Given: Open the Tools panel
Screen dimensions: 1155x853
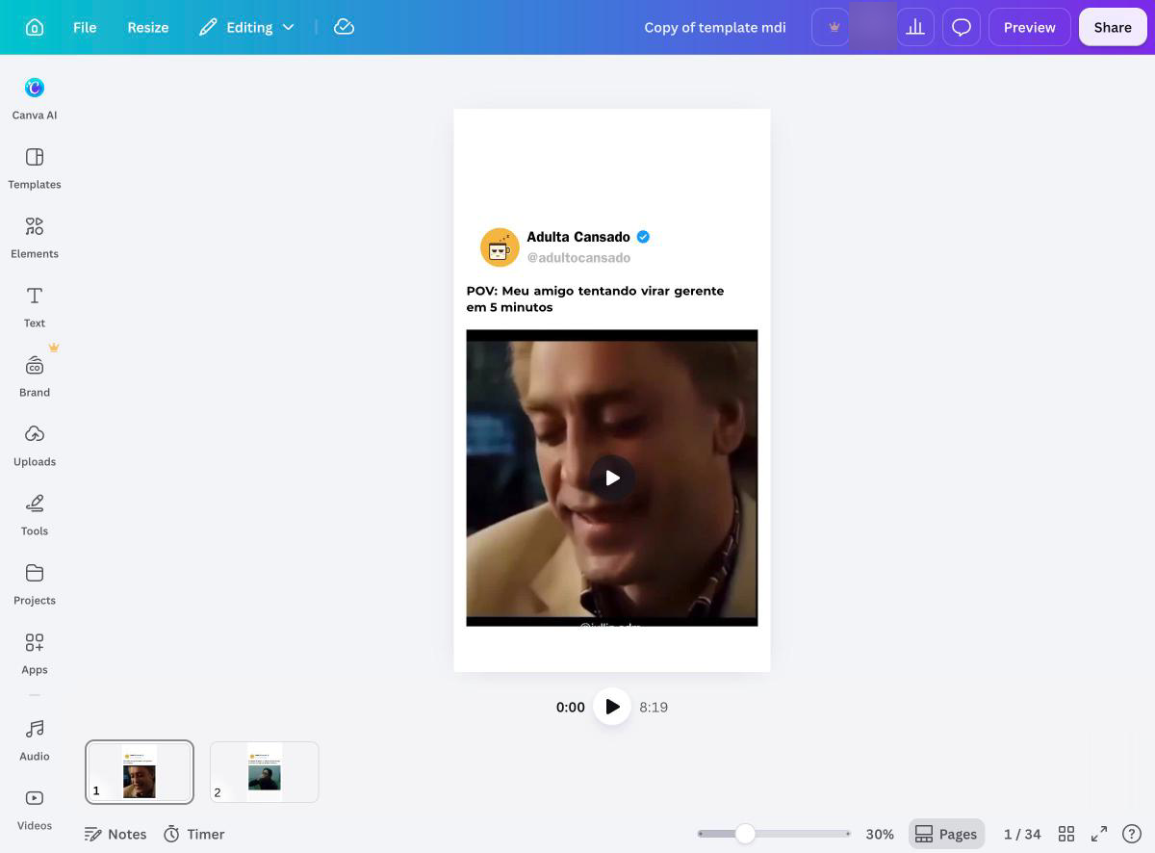Looking at the screenshot, I should click(x=35, y=515).
